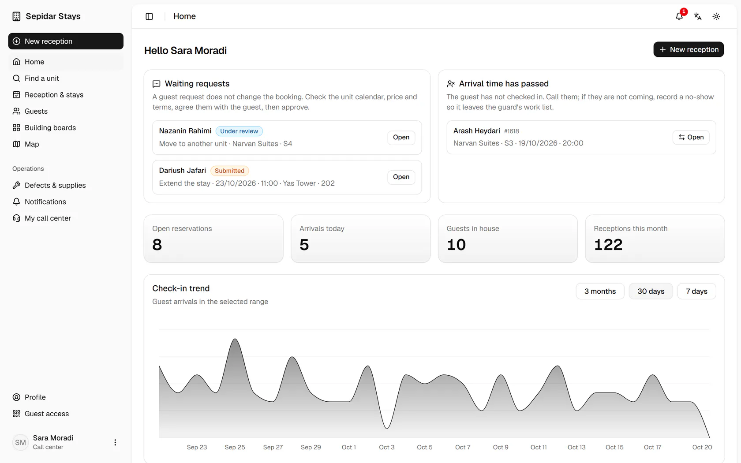Navigate to Guests list

[66, 111]
